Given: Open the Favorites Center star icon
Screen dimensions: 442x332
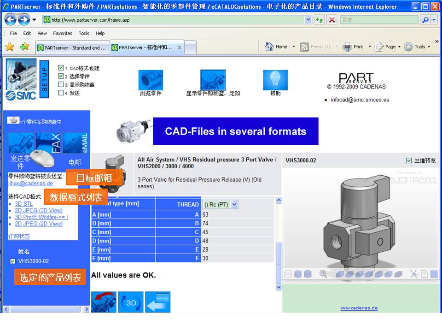Looking at the screenshot, I should click(x=10, y=47).
